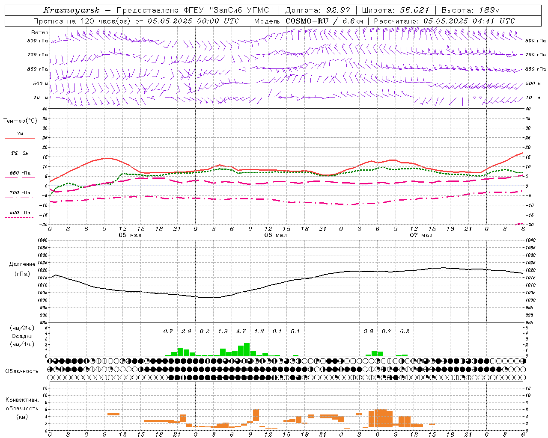Image resolution: width=548 pixels, height=438 pixels.
Task: Select the '850 гПа' temperature legend label
Action: point(20,173)
